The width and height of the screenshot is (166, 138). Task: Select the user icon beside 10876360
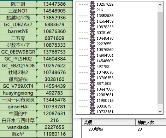coord(92,50)
